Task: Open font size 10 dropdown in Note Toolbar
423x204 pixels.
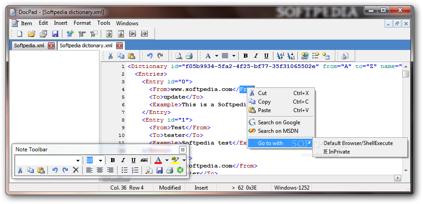Action: click(x=100, y=161)
